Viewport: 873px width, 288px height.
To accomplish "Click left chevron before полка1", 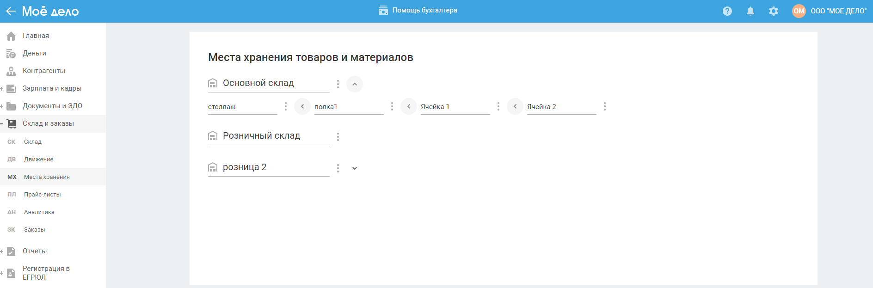I will (x=302, y=106).
